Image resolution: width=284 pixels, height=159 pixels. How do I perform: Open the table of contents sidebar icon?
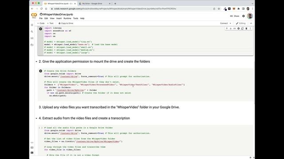[x=32, y=25]
